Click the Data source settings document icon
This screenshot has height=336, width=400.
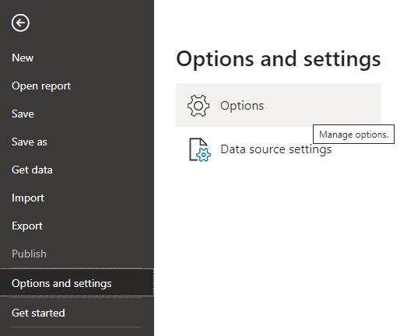pos(200,149)
